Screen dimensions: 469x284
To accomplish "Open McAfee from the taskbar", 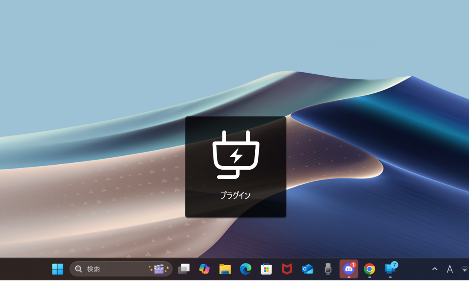I will pos(287,269).
